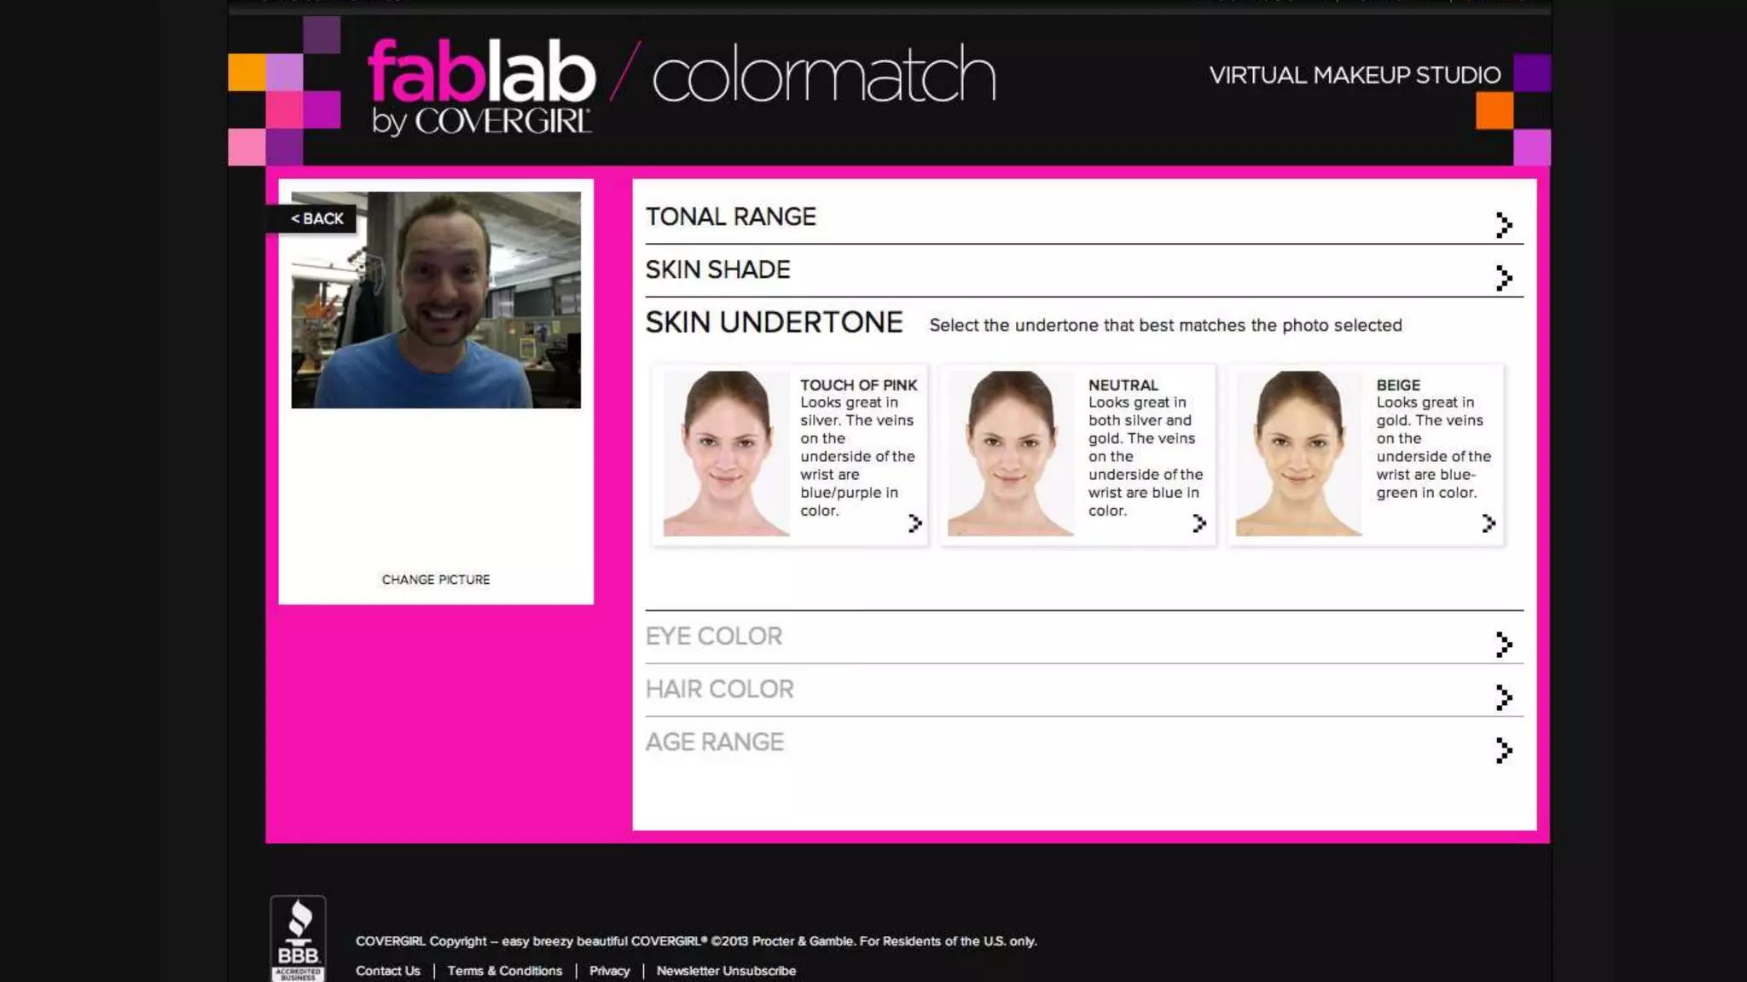Viewport: 1747px width, 982px height.
Task: Expand the Skin Shade section arrow
Action: pyautogui.click(x=1504, y=278)
